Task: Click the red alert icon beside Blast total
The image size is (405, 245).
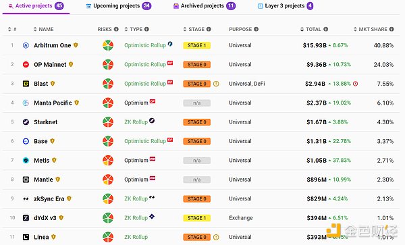Action: (356, 84)
